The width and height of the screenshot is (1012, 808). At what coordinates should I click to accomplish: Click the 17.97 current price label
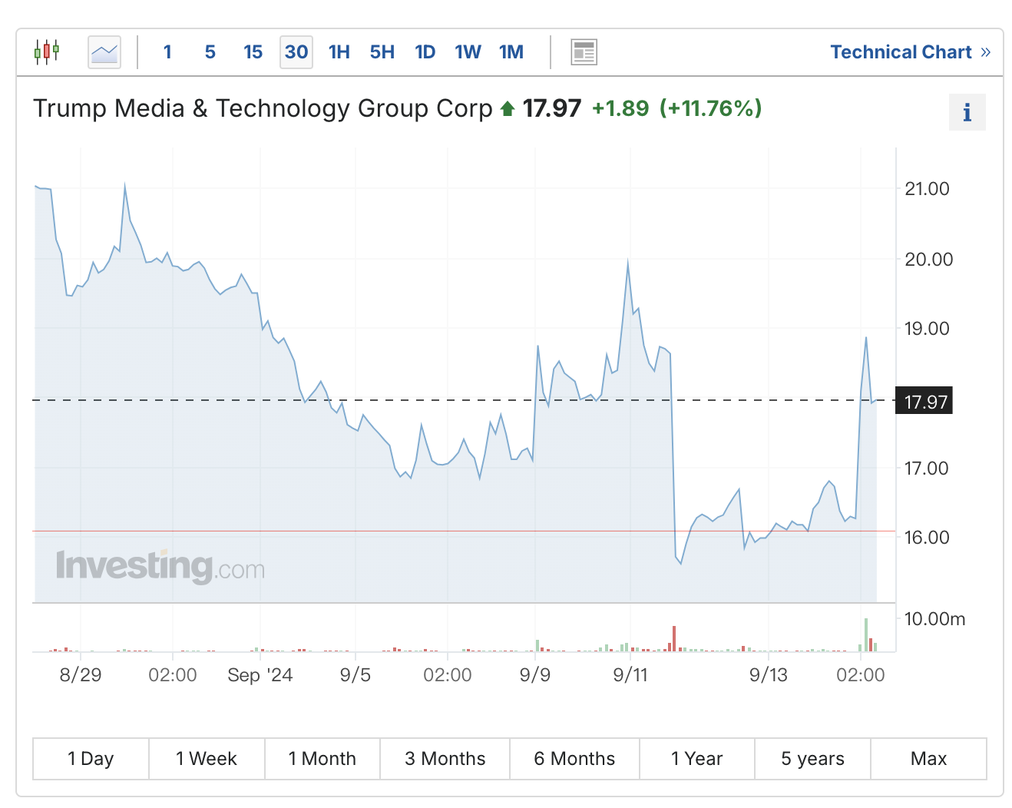pos(924,401)
